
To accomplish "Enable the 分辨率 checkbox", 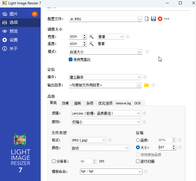I will 54,161.
